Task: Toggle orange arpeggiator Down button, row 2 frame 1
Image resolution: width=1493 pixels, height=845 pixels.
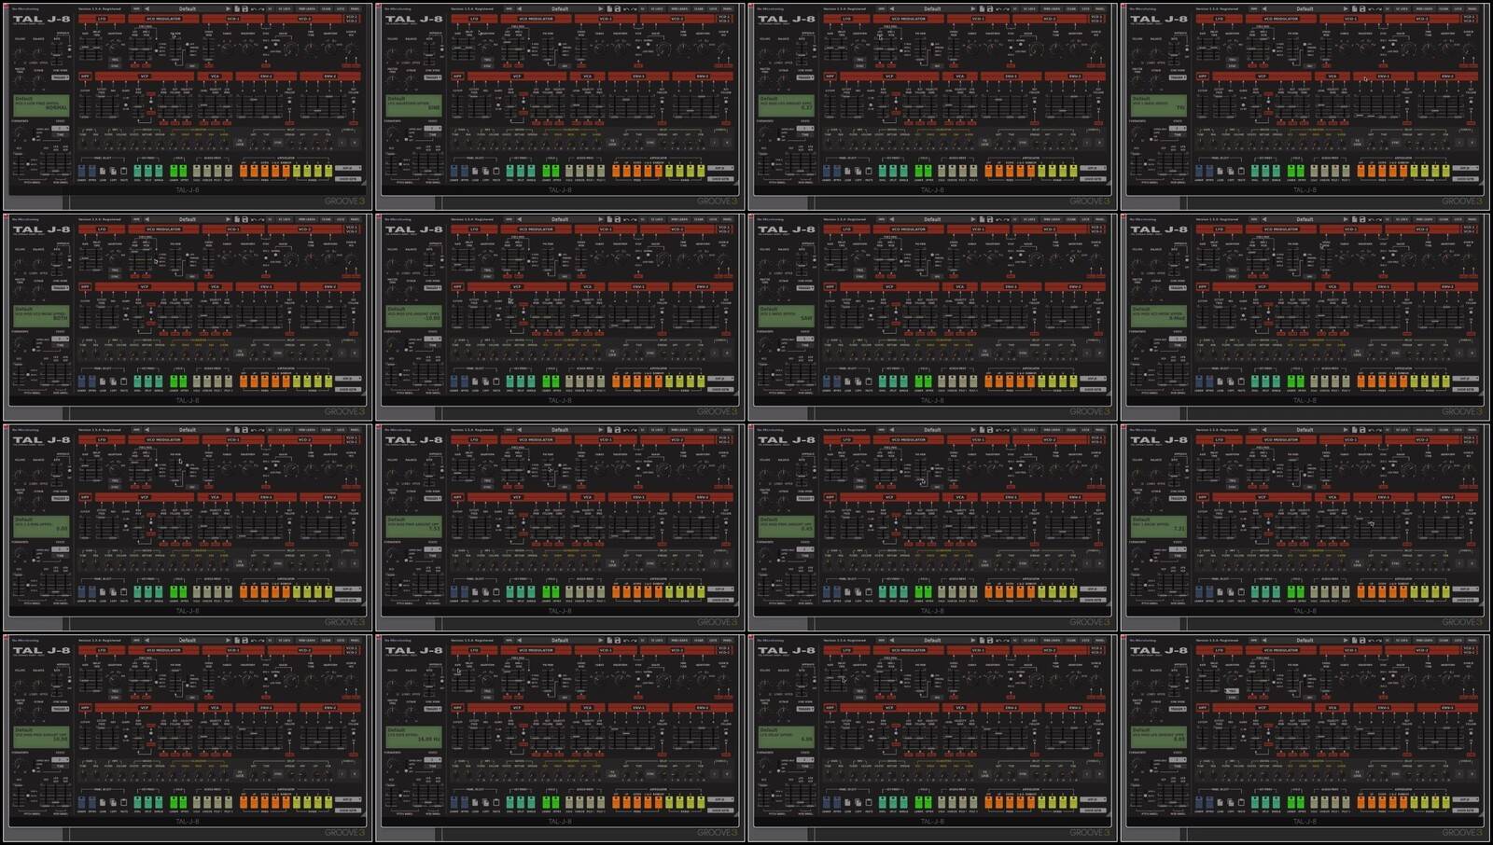Action: [x=264, y=381]
